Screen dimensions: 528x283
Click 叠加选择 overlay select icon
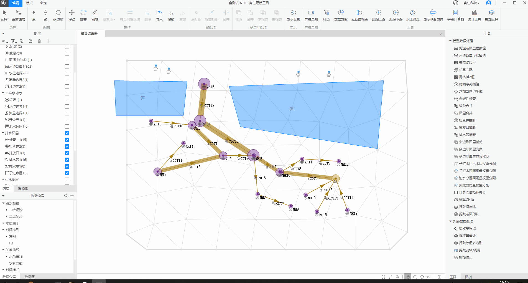point(492,13)
